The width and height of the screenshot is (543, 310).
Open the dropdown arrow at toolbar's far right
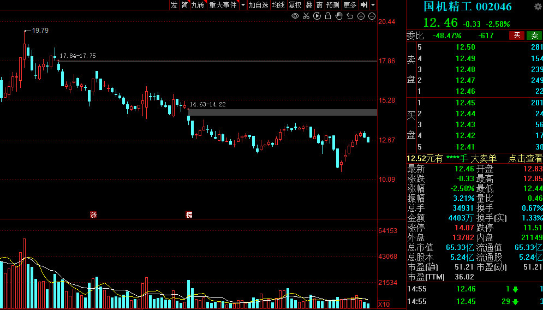click(373, 5)
